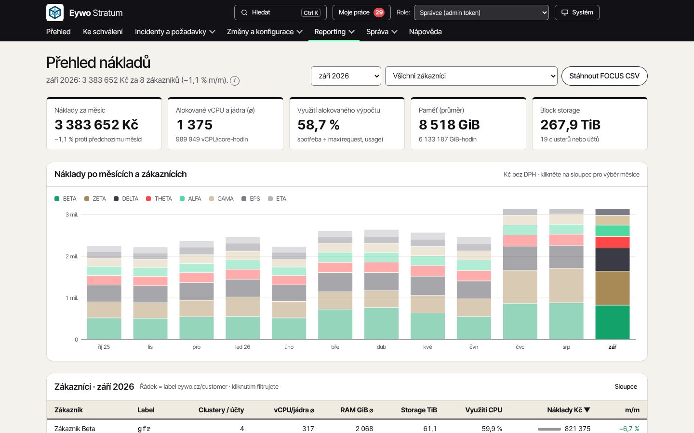Click the gfr label in Beta row
The width and height of the screenshot is (694, 433).
tap(144, 429)
